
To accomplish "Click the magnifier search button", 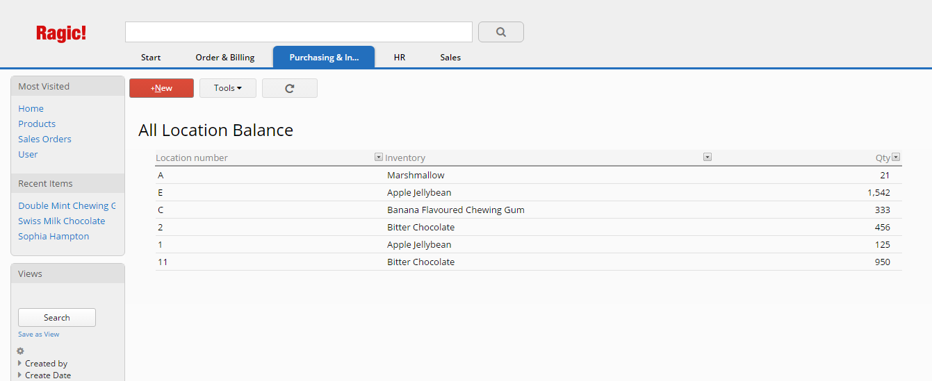I will point(501,32).
